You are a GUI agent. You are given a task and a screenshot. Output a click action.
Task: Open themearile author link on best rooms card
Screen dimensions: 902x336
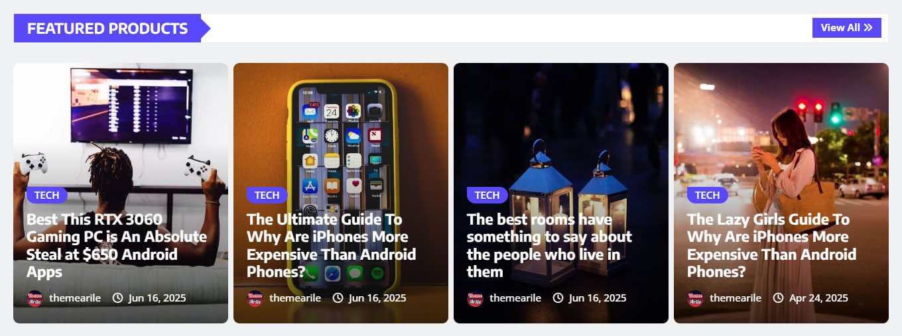click(515, 298)
